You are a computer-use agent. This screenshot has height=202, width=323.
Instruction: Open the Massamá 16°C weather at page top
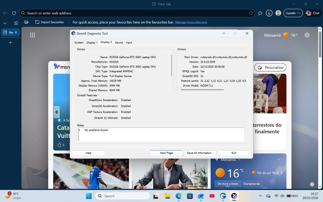coord(281,35)
